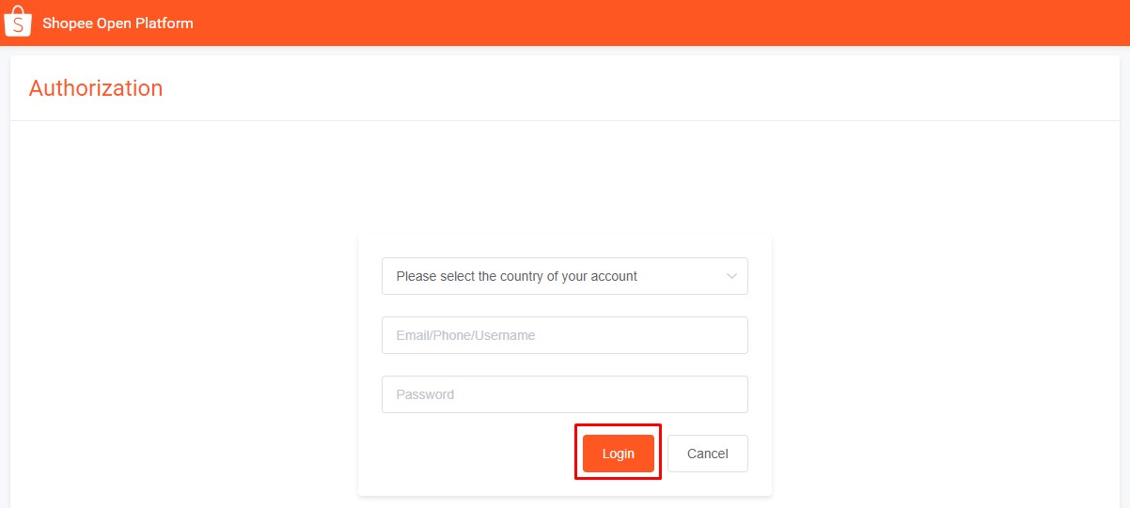This screenshot has height=508, width=1130.
Task: Place cursor in the username box
Action: [x=564, y=335]
